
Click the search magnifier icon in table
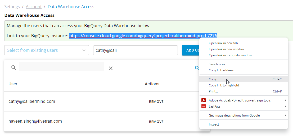pyautogui.click(x=14, y=67)
